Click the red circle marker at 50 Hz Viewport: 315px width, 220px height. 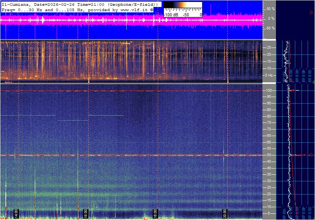[311, 155]
